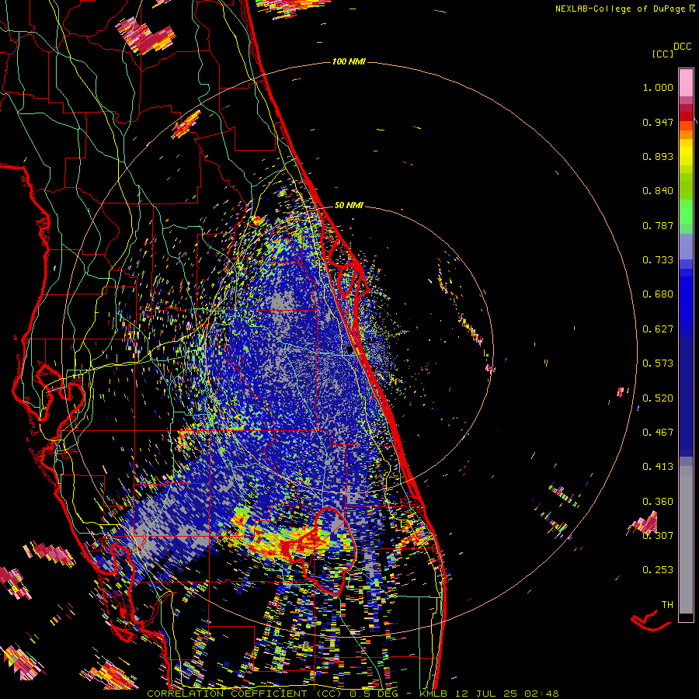
Task: Click the 0.627 value on the color scale
Action: [x=658, y=329]
